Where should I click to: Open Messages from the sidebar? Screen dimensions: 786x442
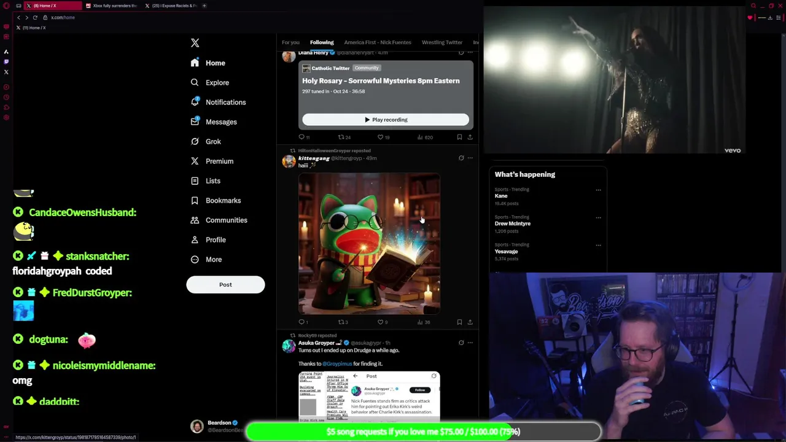[x=214, y=122]
